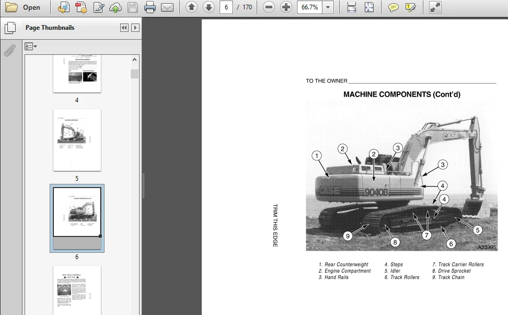Click the MACHINE COMPONENTS (Cont'd) heading
Viewport: 508px width, 315px height.
click(x=402, y=95)
